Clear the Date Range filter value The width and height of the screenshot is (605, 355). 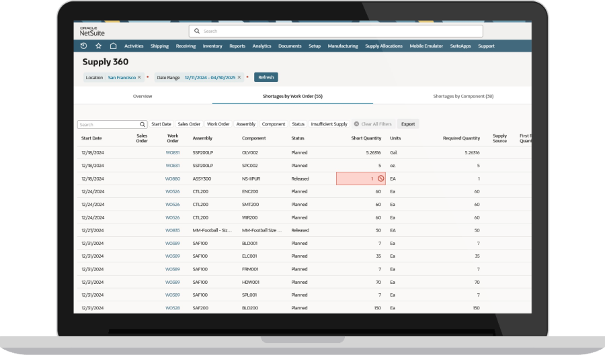click(239, 77)
